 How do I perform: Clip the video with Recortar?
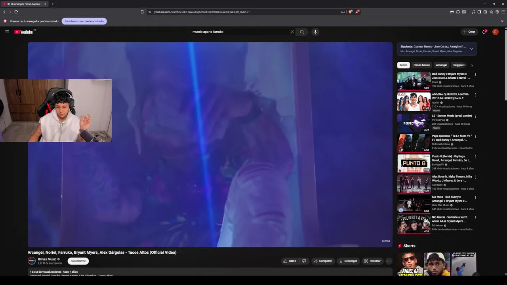[x=372, y=261]
